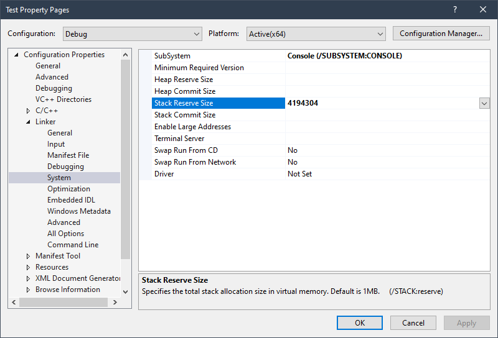The width and height of the screenshot is (498, 338).
Task: Open the Command Line page under Linker
Action: coord(72,245)
